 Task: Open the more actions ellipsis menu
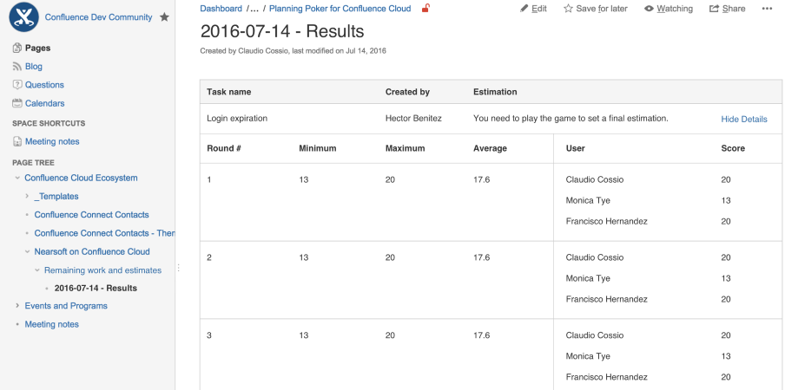pos(767,9)
